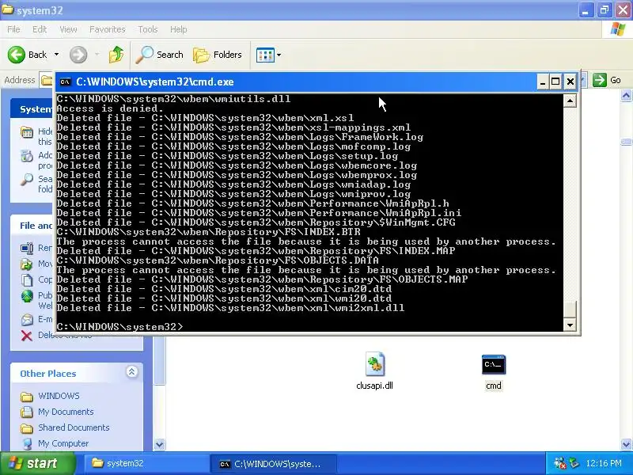The width and height of the screenshot is (633, 475).
Task: Click Explorer file pane scroll up arrow
Action: 626,96
